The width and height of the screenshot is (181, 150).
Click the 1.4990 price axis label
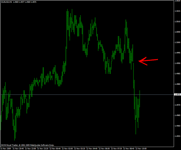[x=178, y=63]
